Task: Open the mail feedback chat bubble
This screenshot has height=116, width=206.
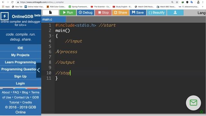Action: (193, 103)
